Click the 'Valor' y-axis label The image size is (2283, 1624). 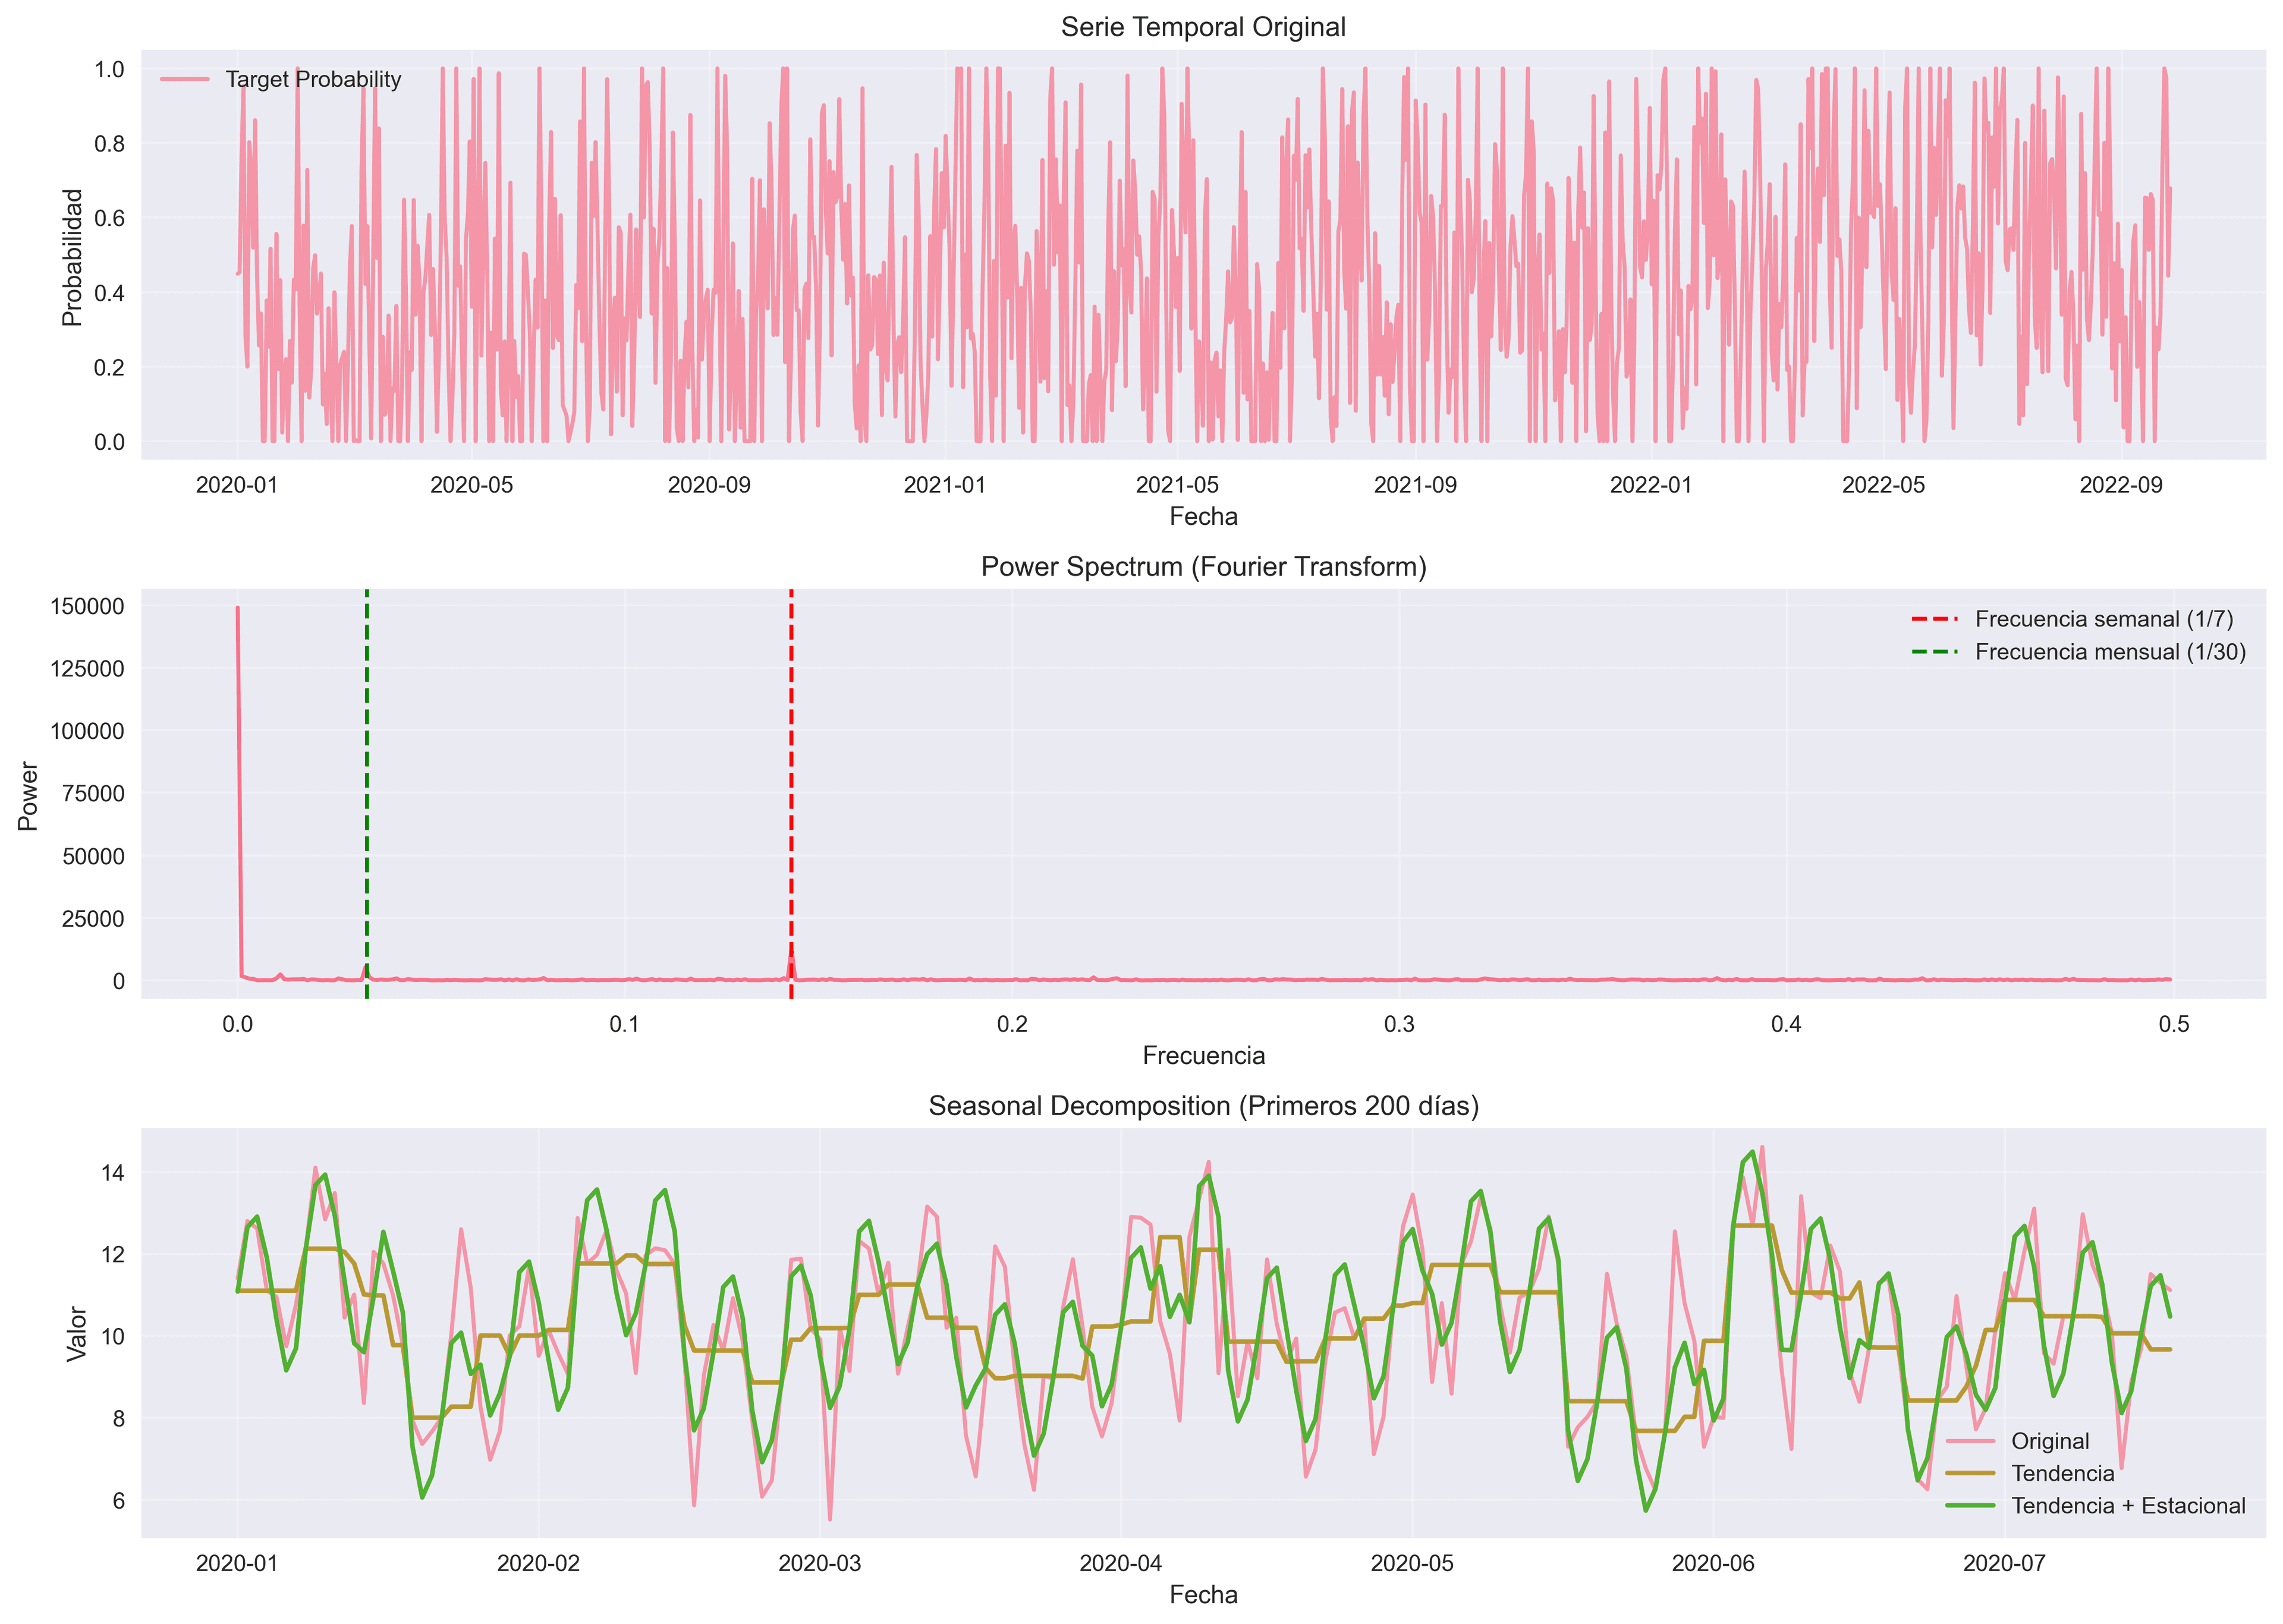click(76, 1334)
